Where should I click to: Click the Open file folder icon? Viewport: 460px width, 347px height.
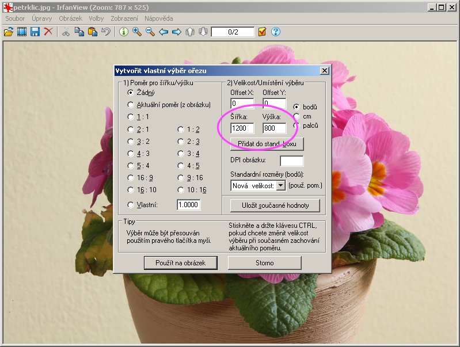point(9,32)
